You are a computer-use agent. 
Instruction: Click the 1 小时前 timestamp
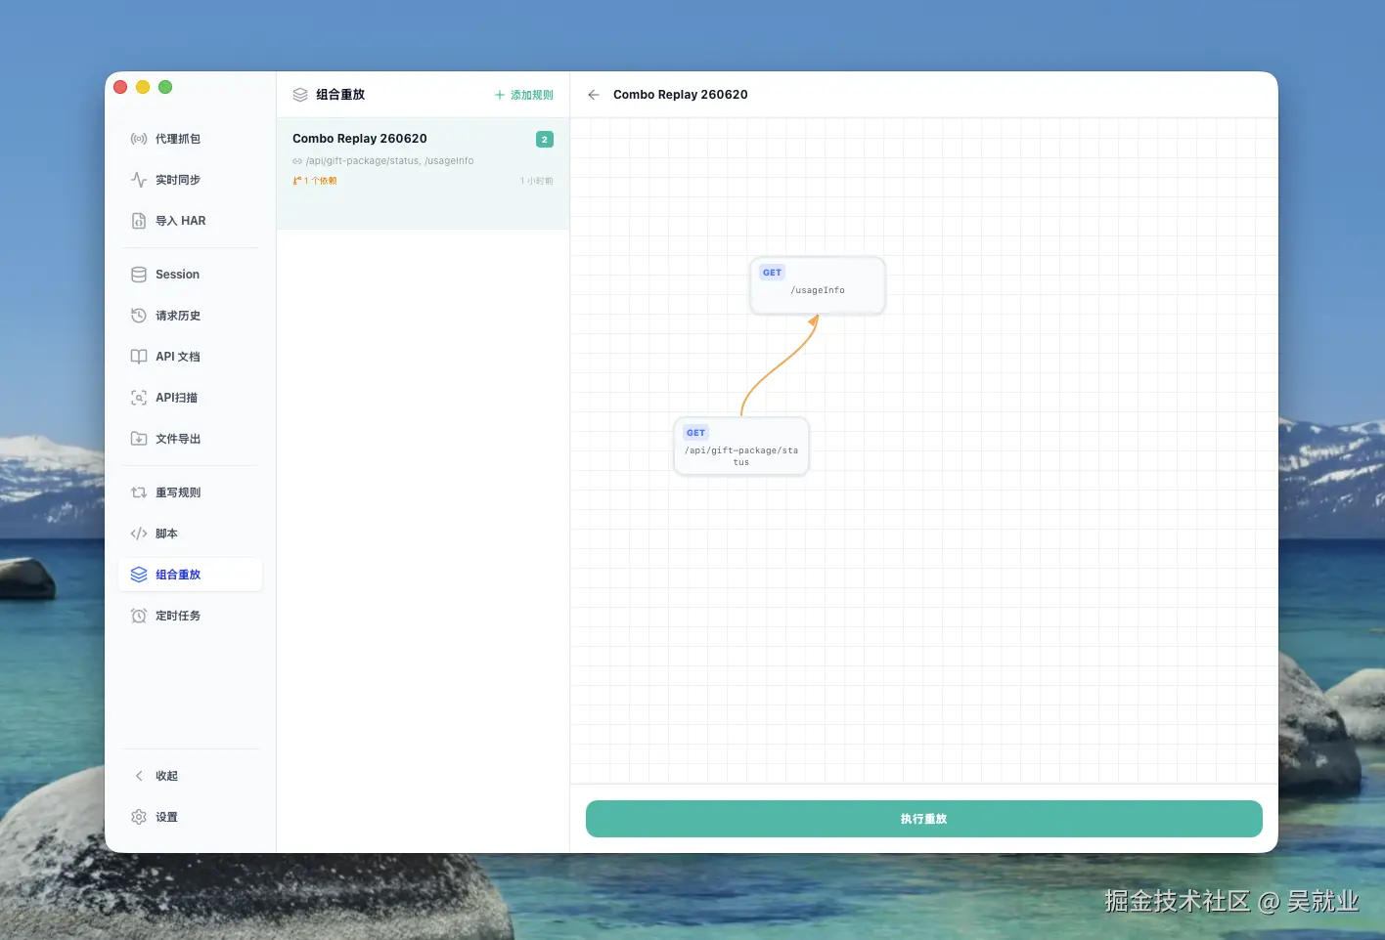tap(537, 181)
